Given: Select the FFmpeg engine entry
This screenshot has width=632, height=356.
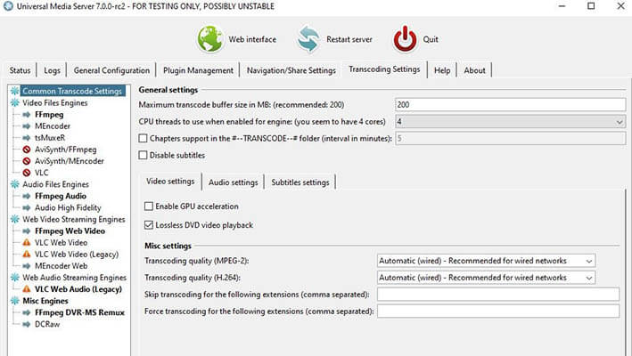Looking at the screenshot, I should click(49, 115).
